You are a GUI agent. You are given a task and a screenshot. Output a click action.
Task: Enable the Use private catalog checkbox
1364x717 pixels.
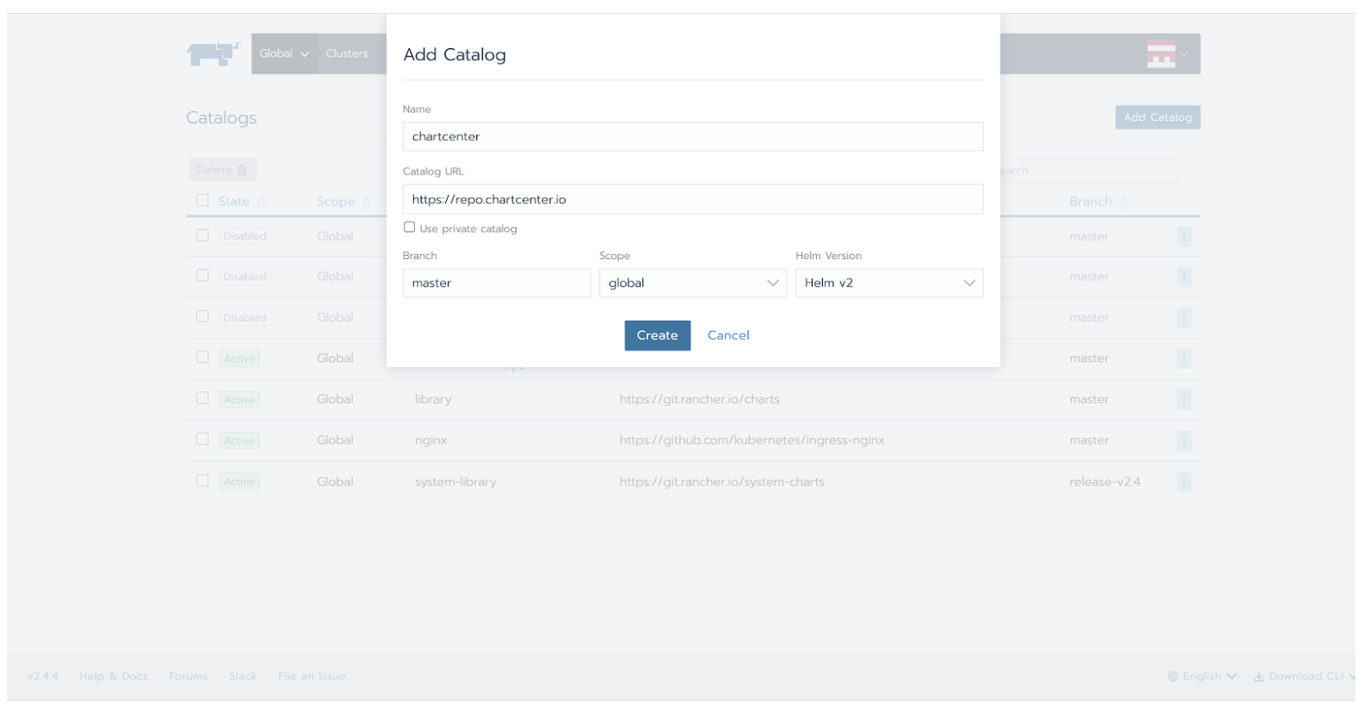410,228
